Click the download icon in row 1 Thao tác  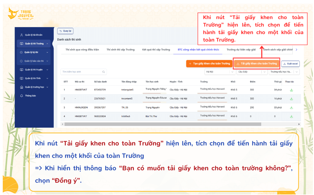pyautogui.click(x=291, y=90)
